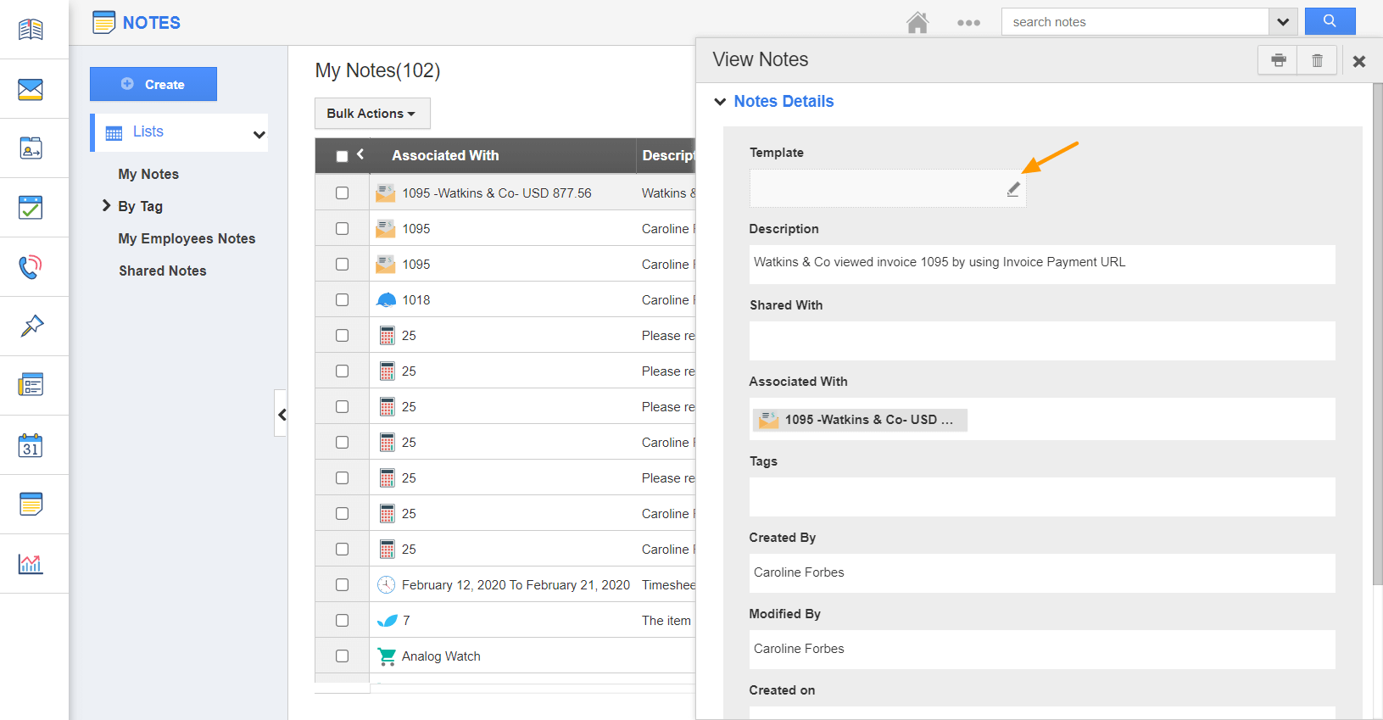
Task: Open the chart reports icon in sidebar
Action: [x=31, y=564]
